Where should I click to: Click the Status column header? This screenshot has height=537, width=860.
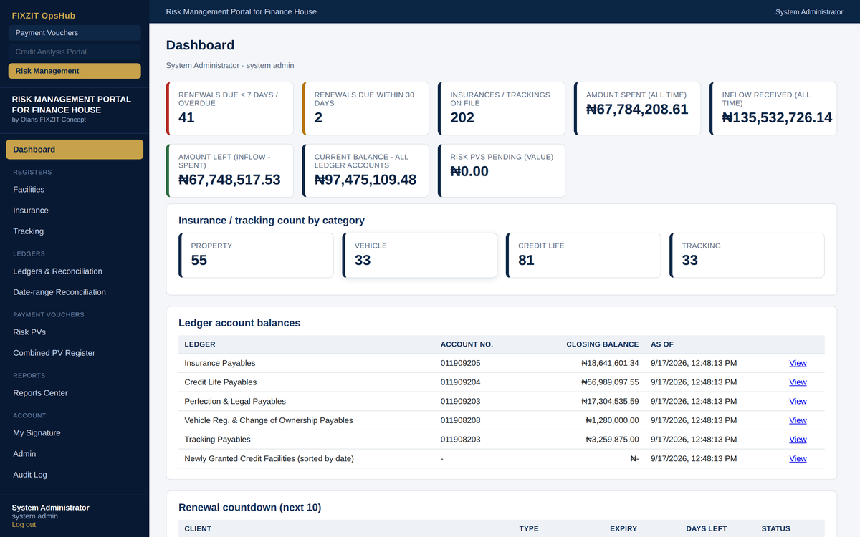pos(775,528)
